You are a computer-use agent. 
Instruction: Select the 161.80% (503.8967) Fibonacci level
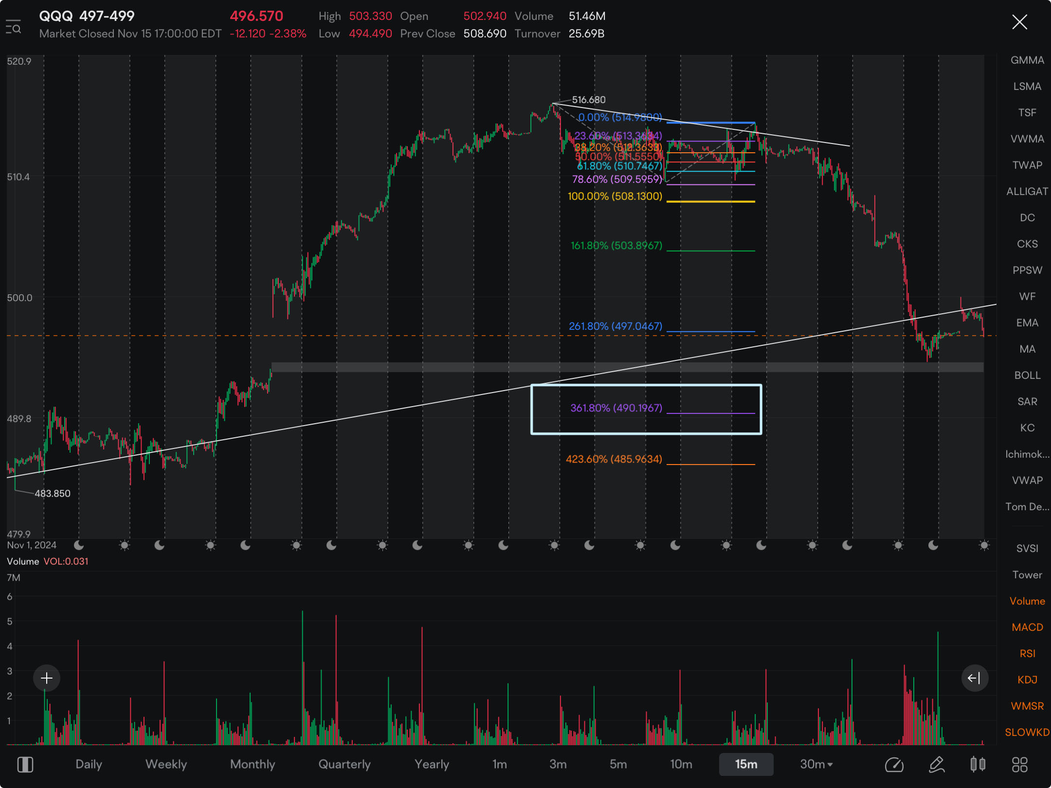tap(616, 245)
